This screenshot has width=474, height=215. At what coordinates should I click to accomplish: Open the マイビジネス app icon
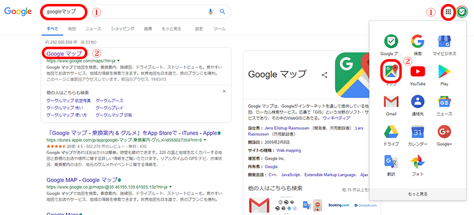click(444, 42)
